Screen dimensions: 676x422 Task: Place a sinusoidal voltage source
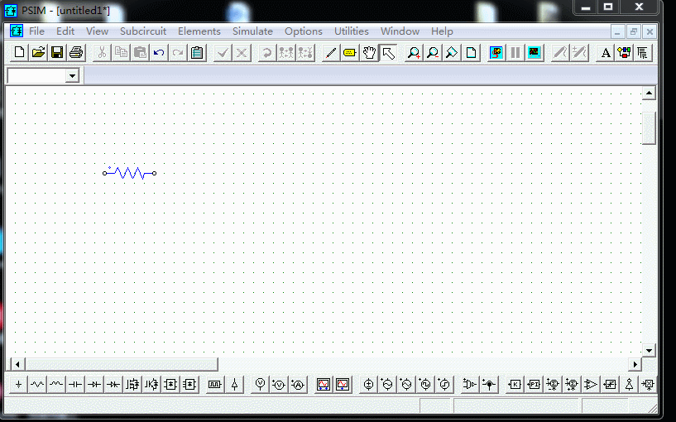(x=387, y=384)
